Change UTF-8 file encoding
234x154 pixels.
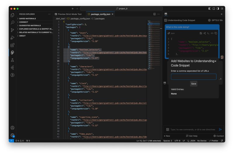177,141
